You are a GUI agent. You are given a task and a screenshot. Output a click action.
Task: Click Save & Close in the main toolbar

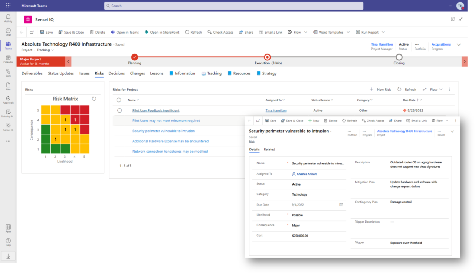[71, 32]
